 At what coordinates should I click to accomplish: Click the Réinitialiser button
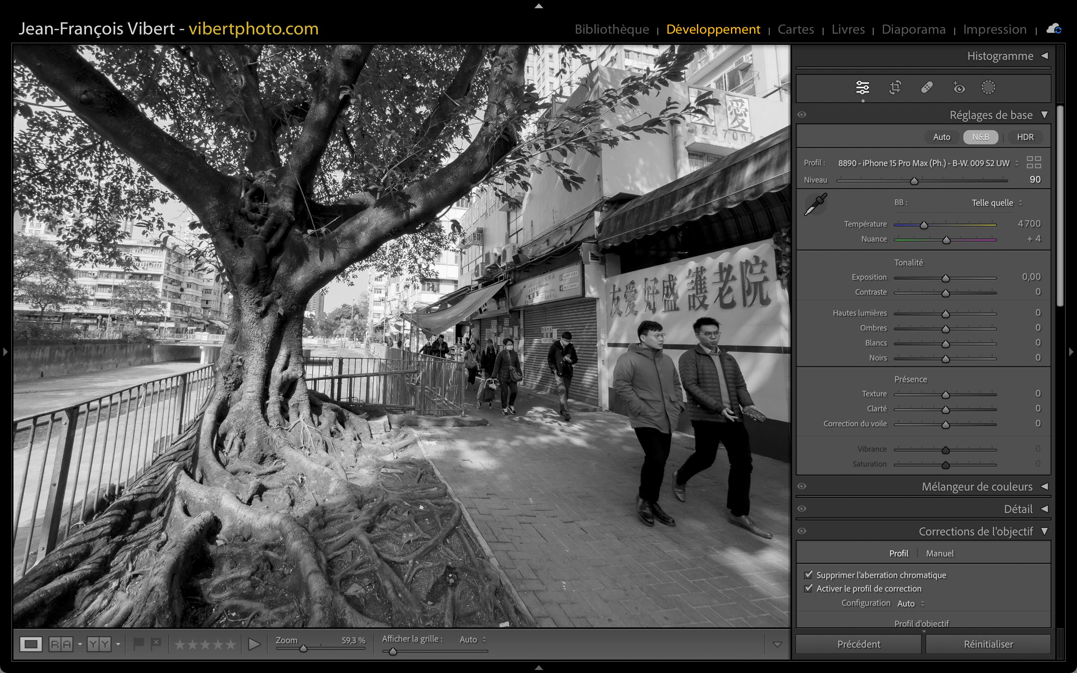[x=988, y=644]
